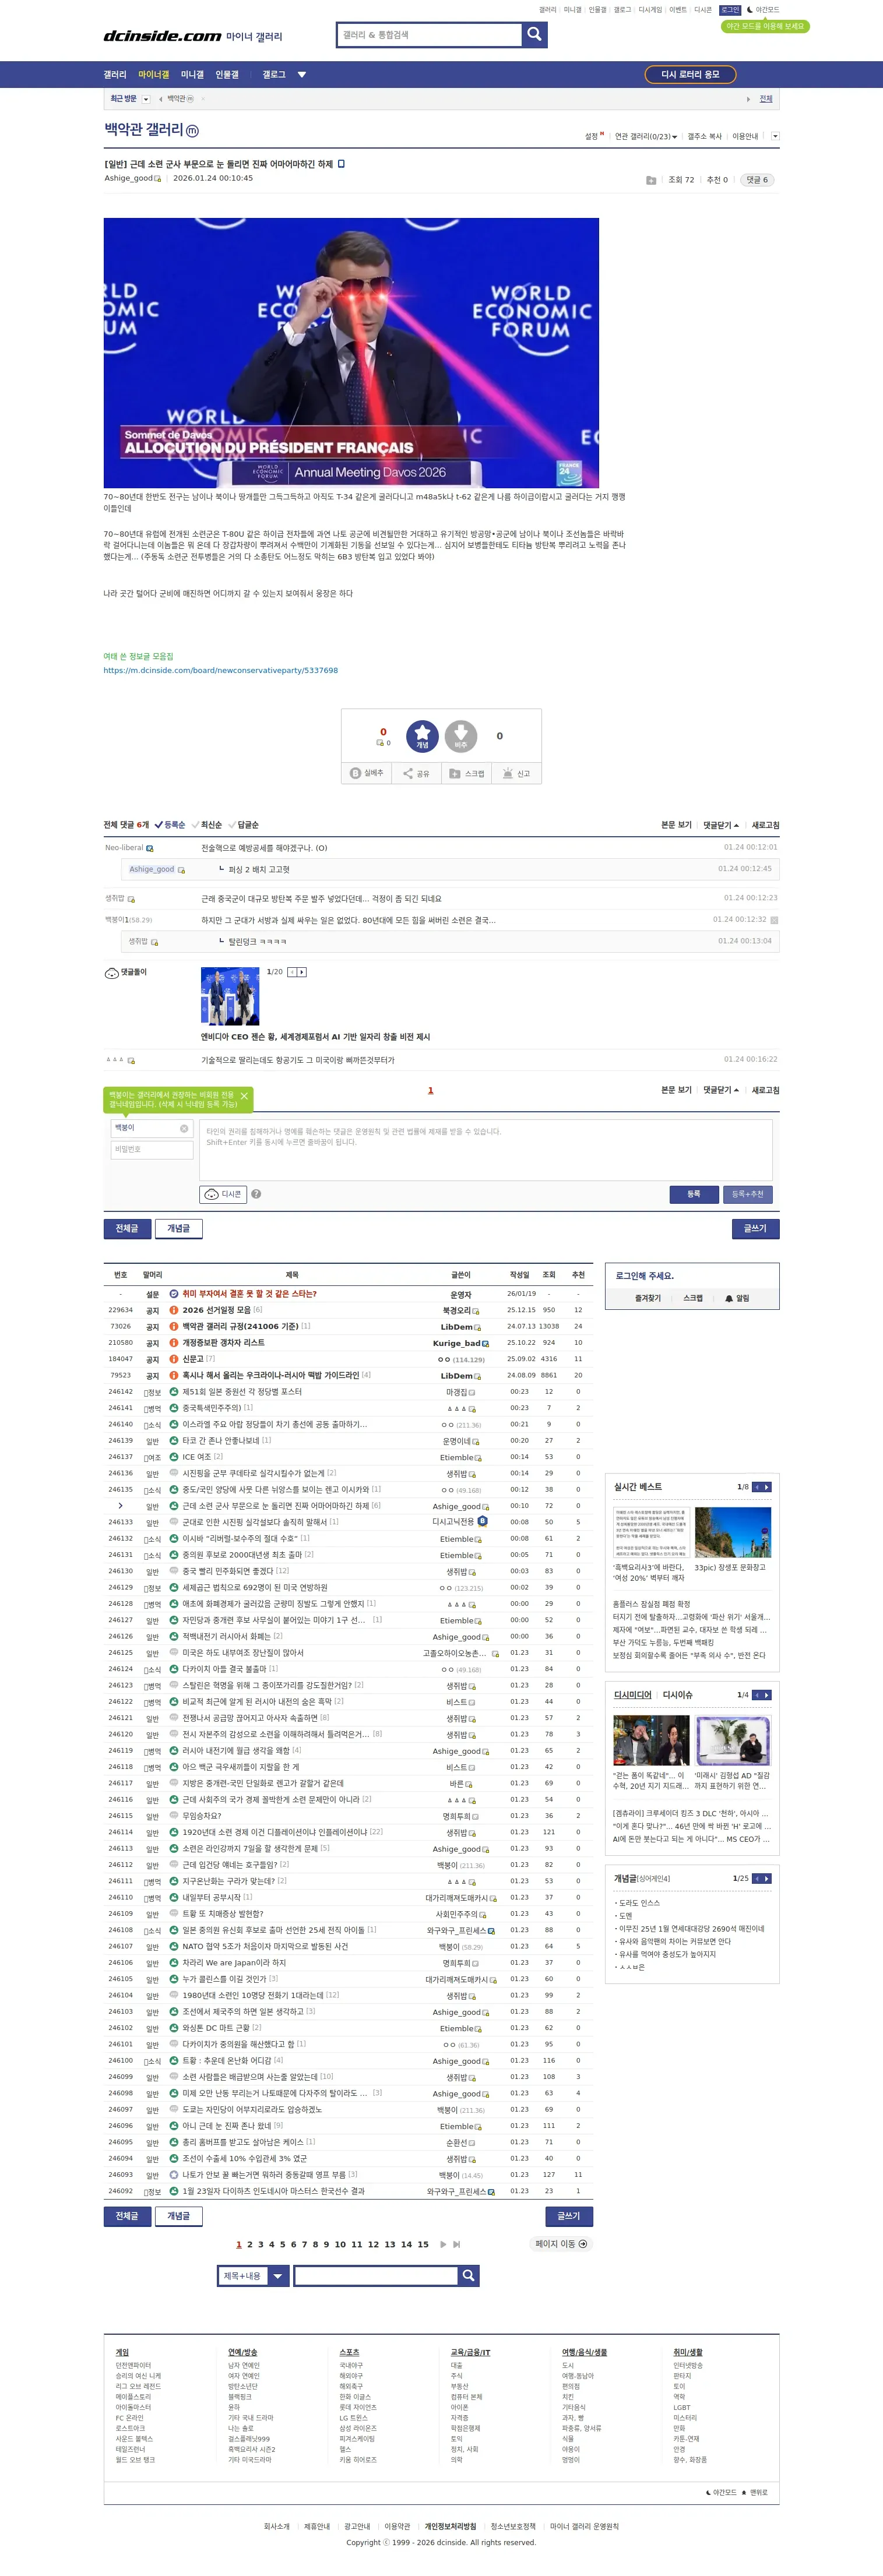Image resolution: width=883 pixels, height=2576 pixels.
Task: Switch to the upper 개념글 list tab
Action: click(x=178, y=1228)
